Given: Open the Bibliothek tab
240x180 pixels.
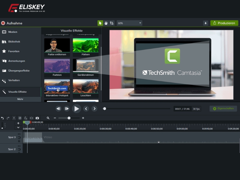Looking at the screenshot, I should pos(14,42).
